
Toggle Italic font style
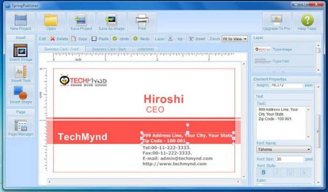277,172
